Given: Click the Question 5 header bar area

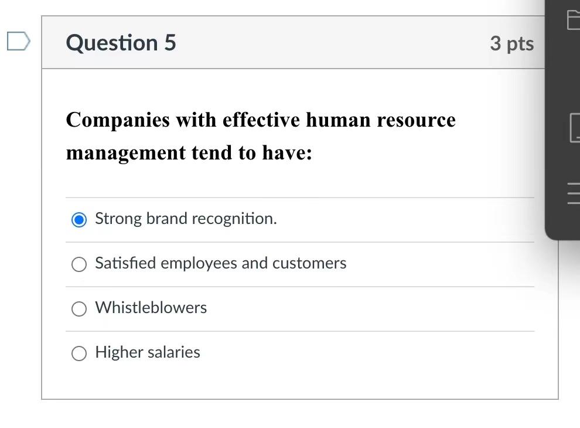Looking at the screenshot, I should [x=293, y=42].
